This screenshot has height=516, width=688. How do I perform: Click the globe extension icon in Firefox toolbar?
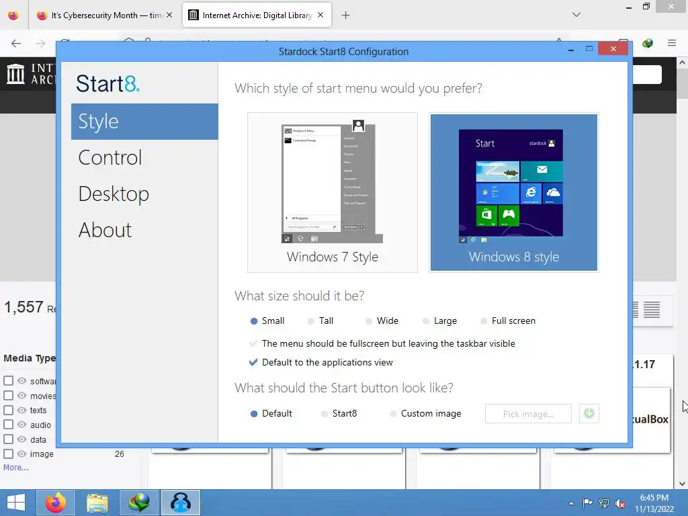648,43
